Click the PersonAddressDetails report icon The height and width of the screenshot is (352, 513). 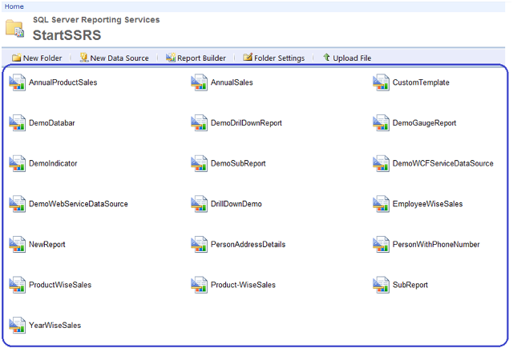point(199,244)
